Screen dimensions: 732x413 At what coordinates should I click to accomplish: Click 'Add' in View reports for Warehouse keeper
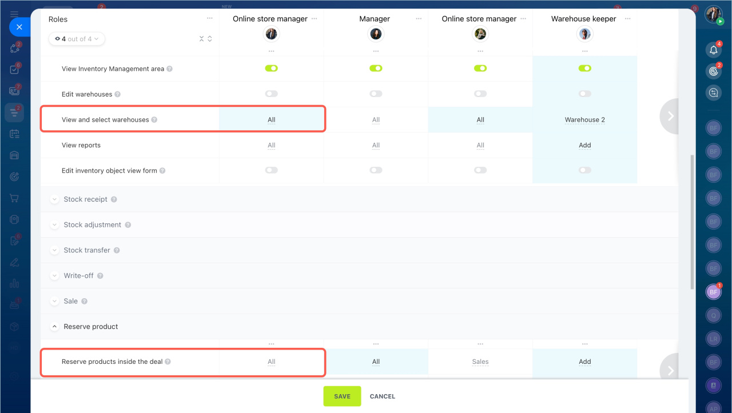pyautogui.click(x=584, y=145)
